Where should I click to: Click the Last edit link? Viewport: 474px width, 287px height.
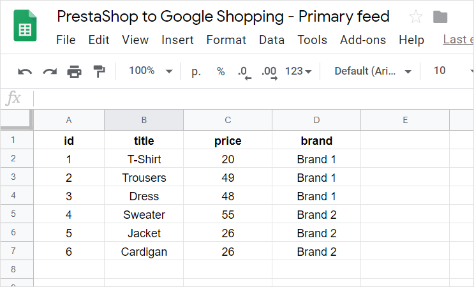(458, 40)
